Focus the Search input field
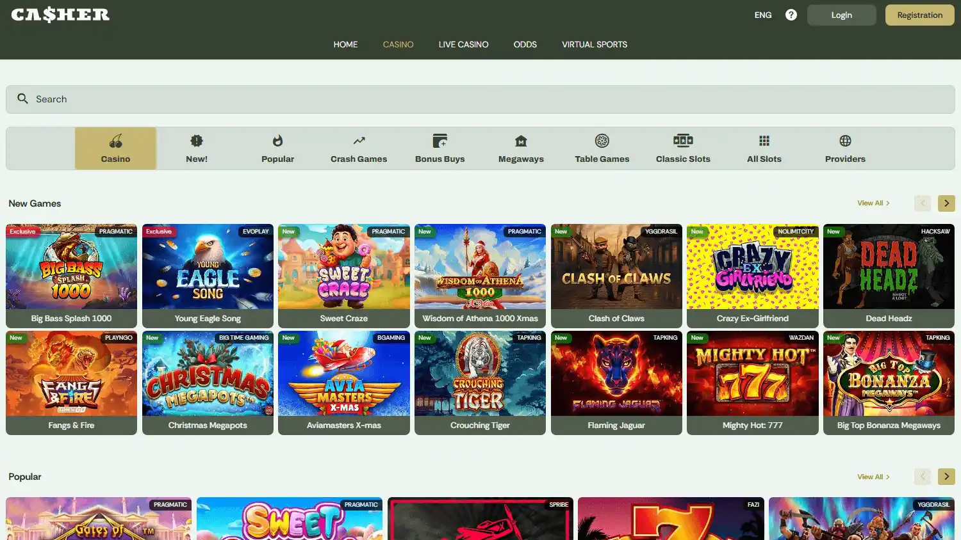This screenshot has height=540, width=961. (x=481, y=99)
